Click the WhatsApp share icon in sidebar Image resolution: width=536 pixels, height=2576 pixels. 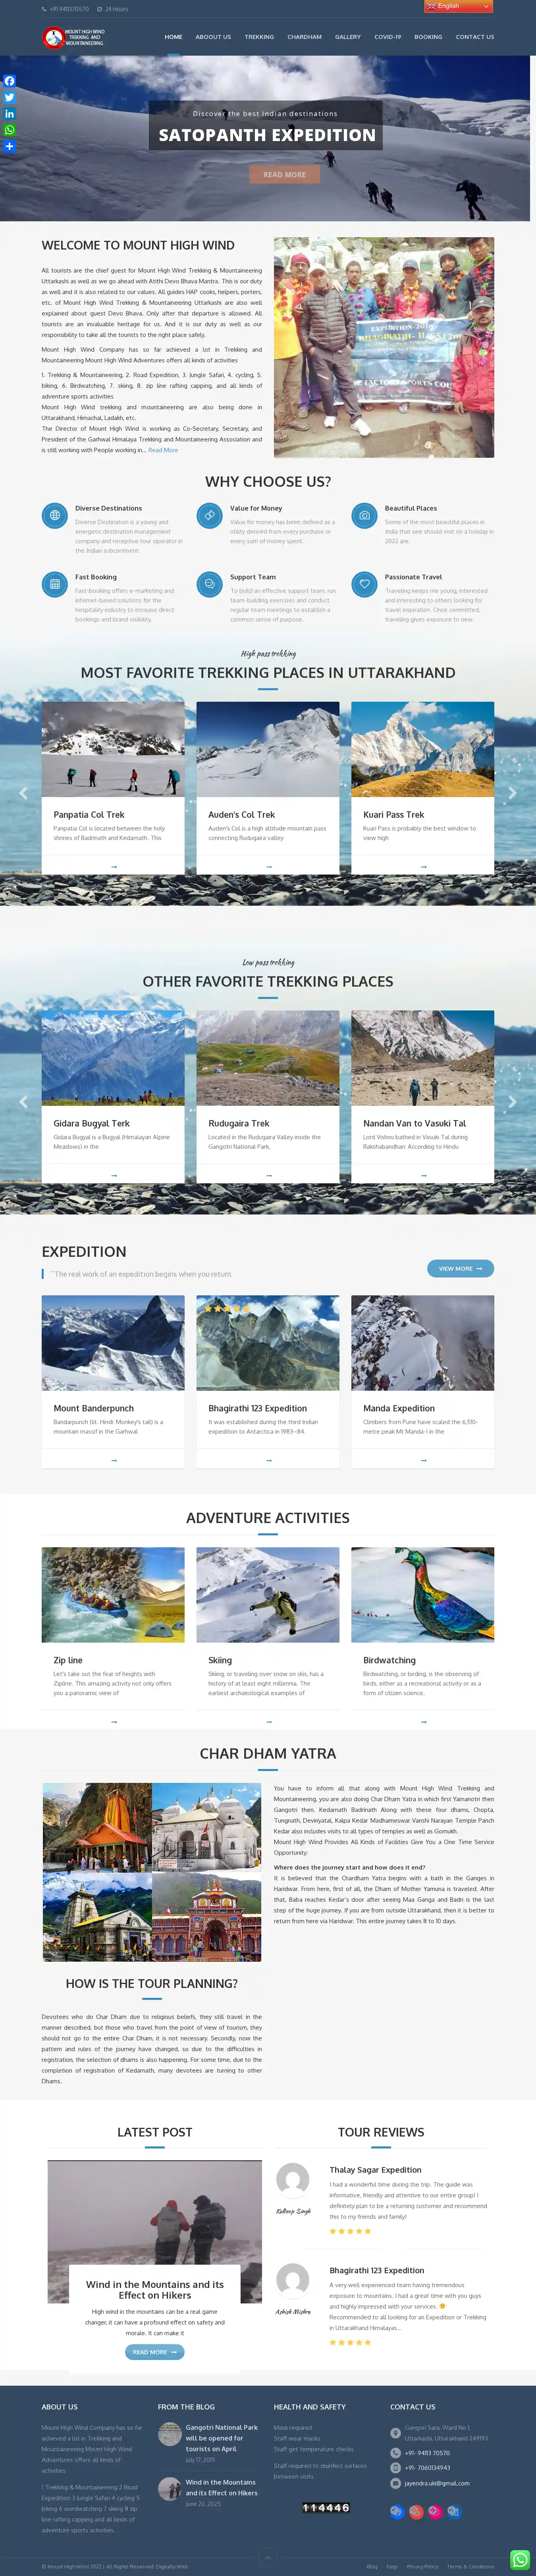point(9,130)
